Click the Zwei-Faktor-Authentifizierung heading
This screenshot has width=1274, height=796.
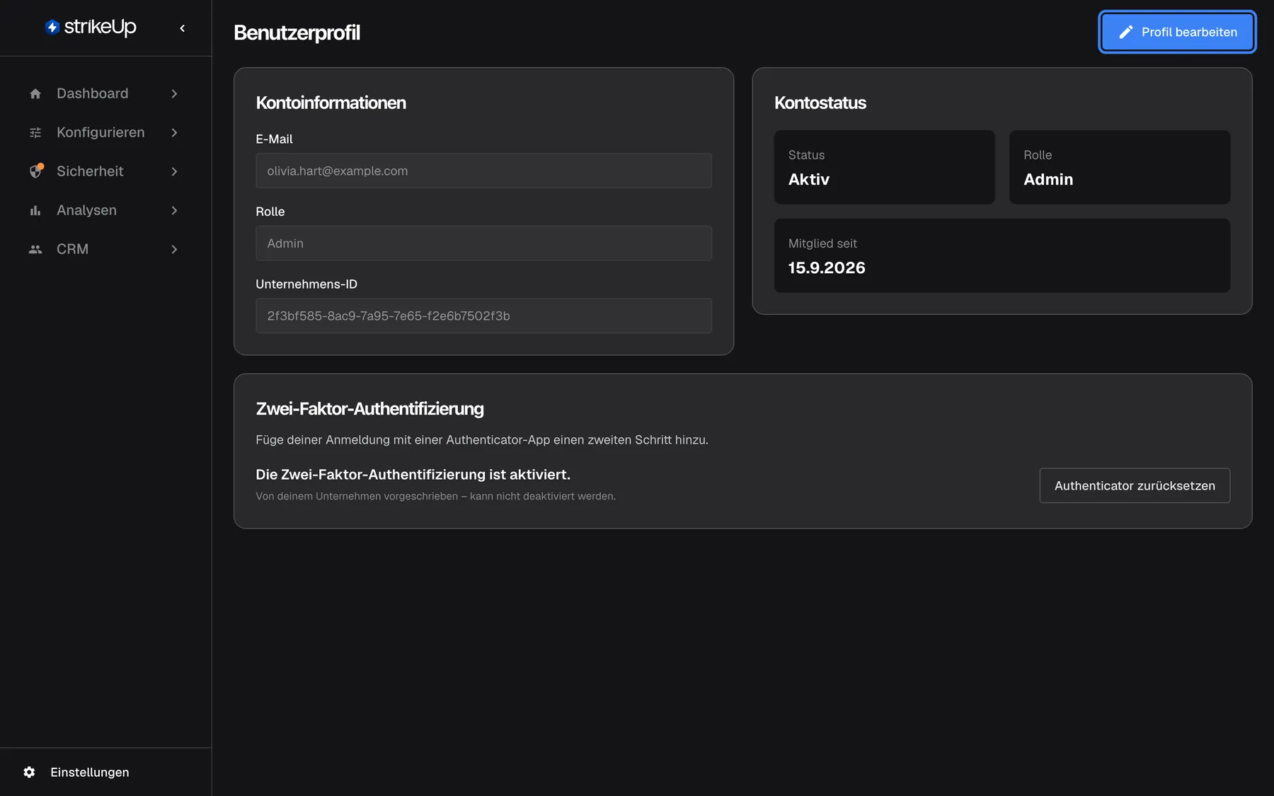click(x=369, y=409)
